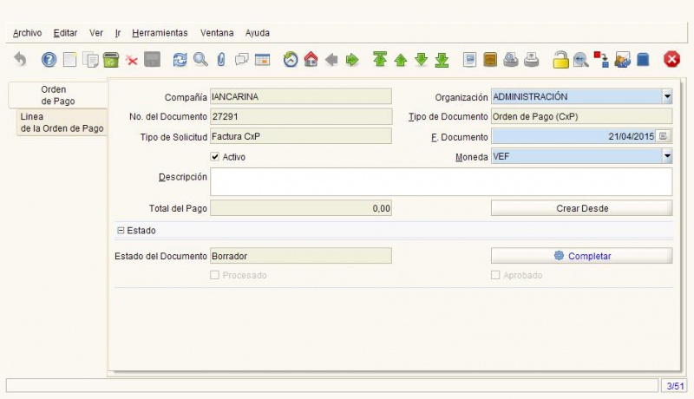Jump to the first record with the green top arrow
This screenshot has width=694, height=399.
click(380, 59)
